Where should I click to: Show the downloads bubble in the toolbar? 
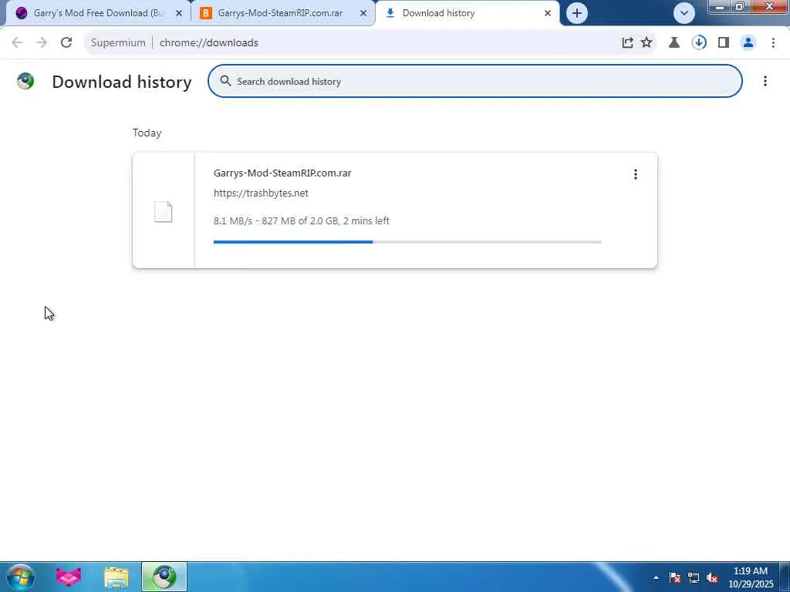click(x=699, y=43)
